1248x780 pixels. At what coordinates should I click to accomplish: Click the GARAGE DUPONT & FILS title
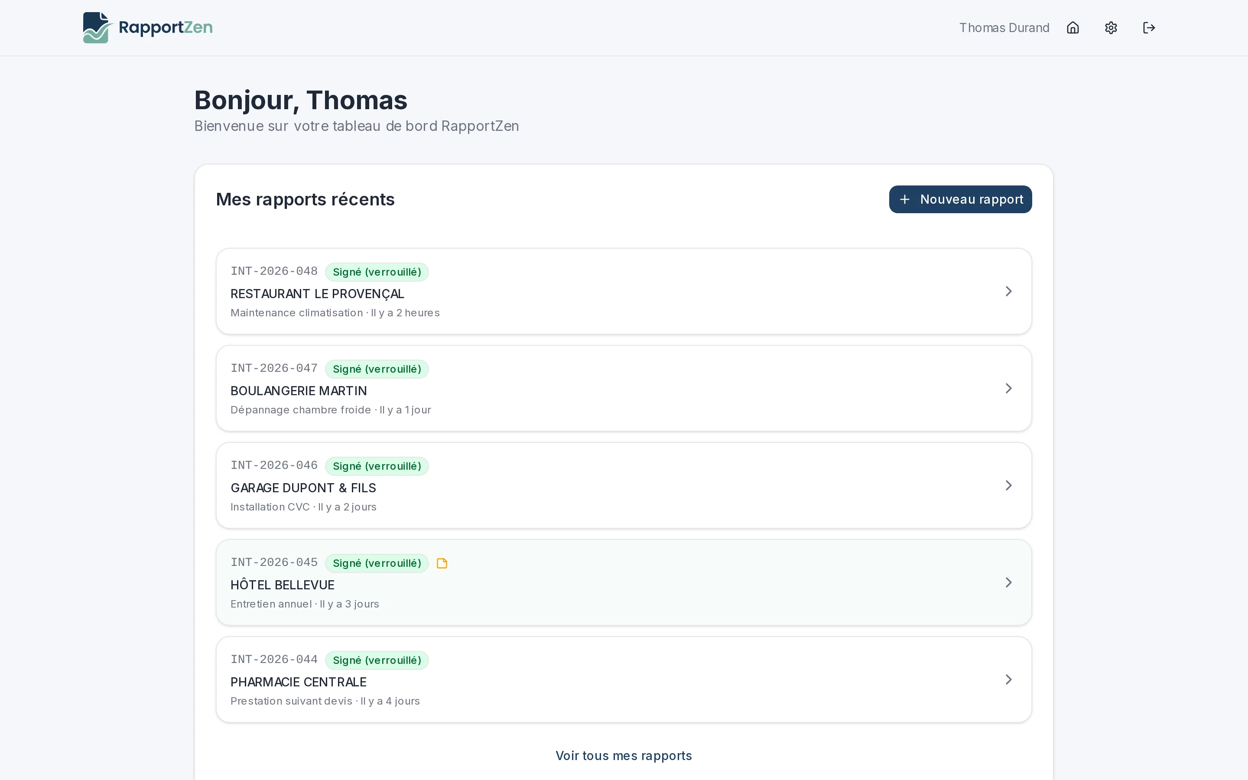point(303,488)
